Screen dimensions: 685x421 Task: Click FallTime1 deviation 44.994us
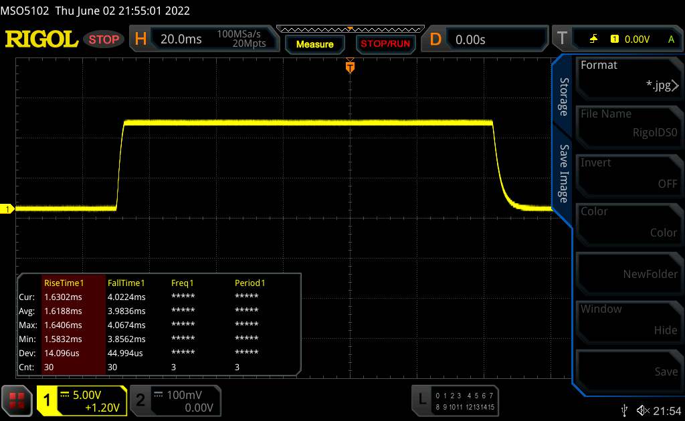coord(125,353)
